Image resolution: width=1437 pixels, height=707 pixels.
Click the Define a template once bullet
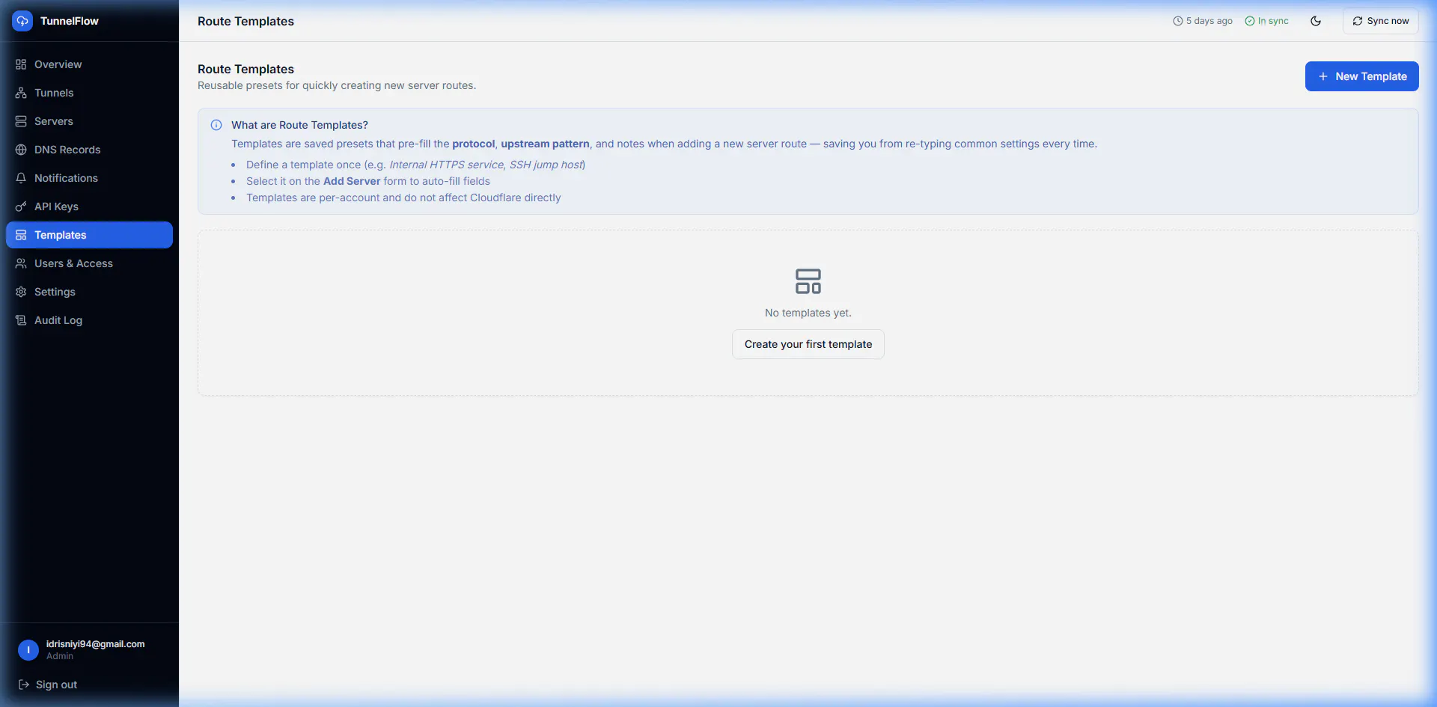click(x=415, y=165)
